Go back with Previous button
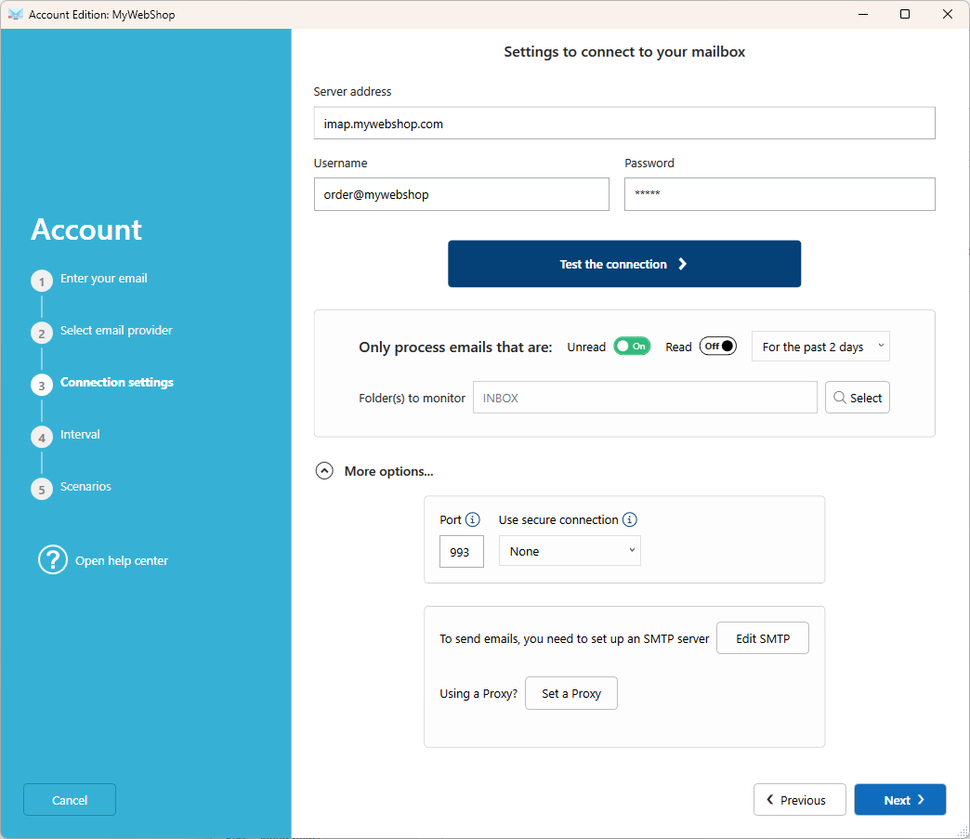 coord(799,799)
